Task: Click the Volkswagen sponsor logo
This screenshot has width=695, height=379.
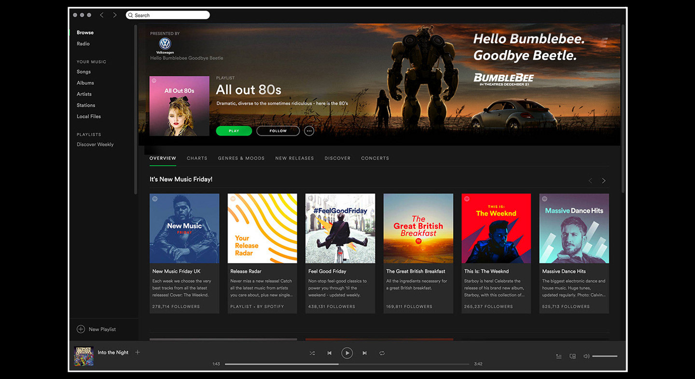Action: [x=165, y=46]
